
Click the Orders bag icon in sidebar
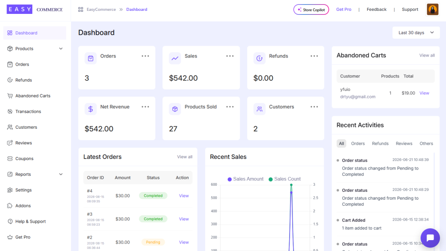[10, 64]
